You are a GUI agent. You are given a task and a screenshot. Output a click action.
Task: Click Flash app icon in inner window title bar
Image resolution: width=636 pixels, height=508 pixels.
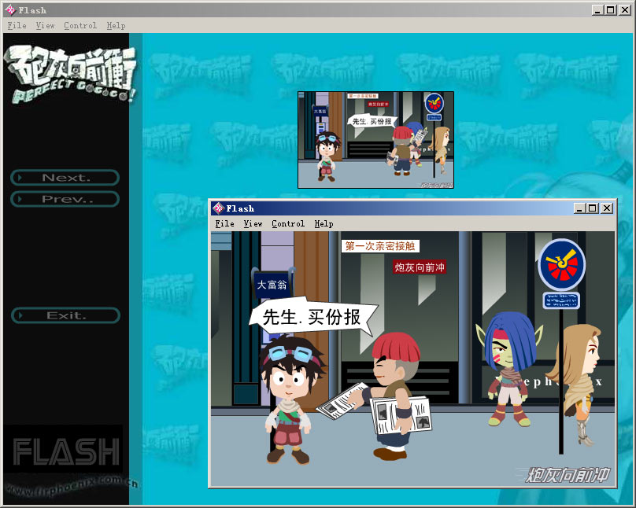[x=218, y=208]
